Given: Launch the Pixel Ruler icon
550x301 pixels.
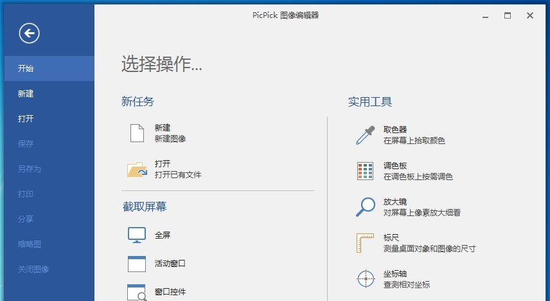Looking at the screenshot, I should [365, 243].
